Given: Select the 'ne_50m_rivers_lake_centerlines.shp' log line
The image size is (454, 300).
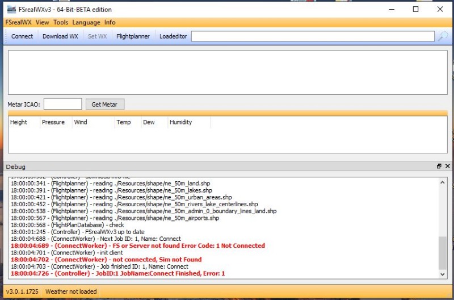Looking at the screenshot, I should [134, 204].
